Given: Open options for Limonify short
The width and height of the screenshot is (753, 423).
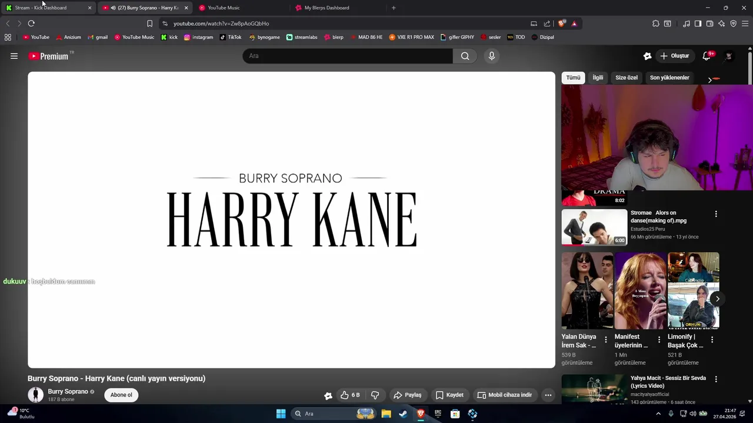Looking at the screenshot, I should 712,340.
